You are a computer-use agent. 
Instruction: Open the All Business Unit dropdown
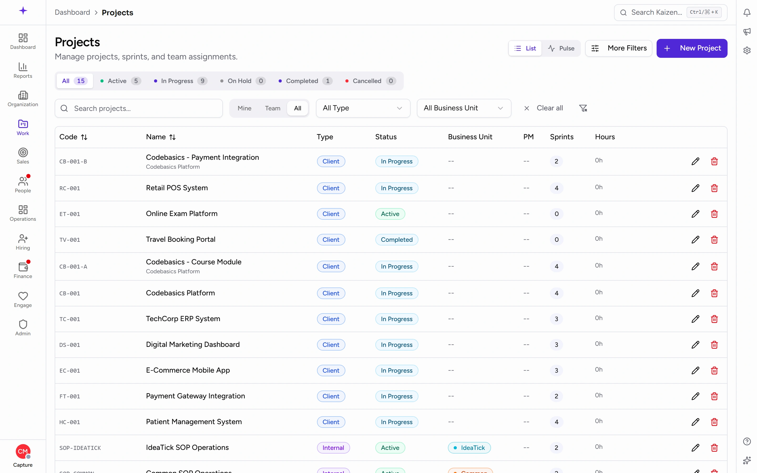(464, 108)
